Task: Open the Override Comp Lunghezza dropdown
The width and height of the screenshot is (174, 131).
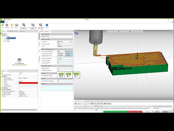Action: pos(65,81)
